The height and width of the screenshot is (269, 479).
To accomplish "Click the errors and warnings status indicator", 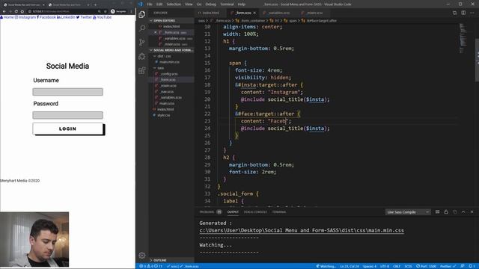I will click(x=150, y=266).
